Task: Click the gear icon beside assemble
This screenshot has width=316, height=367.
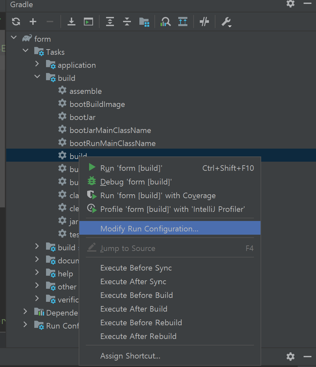Action: 62,90
